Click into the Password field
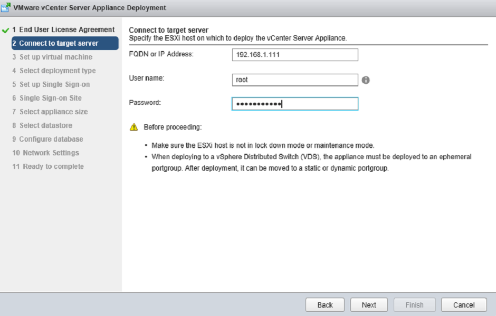 [x=295, y=104]
